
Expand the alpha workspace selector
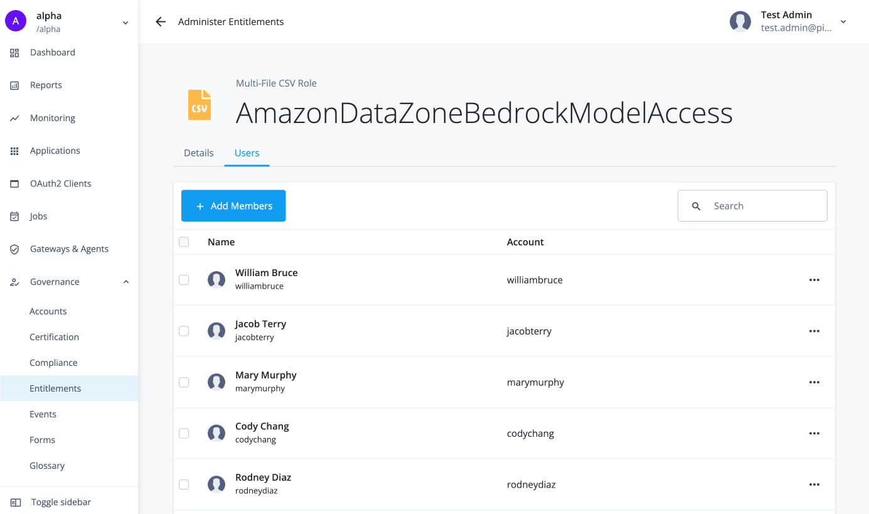click(125, 21)
